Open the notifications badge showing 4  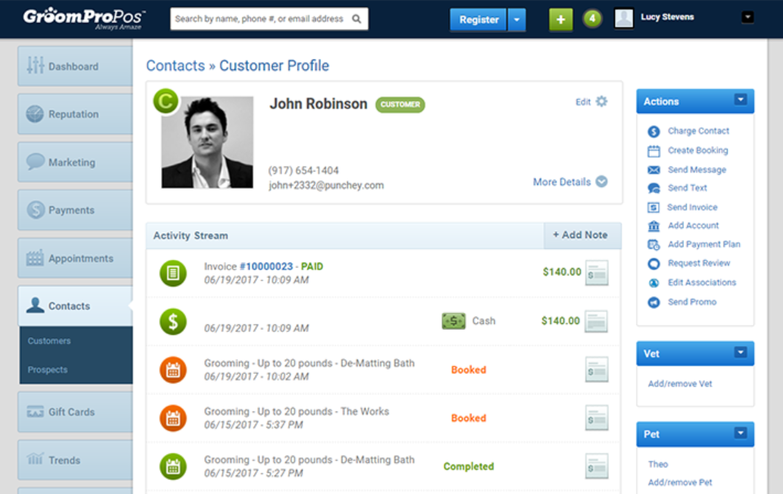(x=592, y=19)
